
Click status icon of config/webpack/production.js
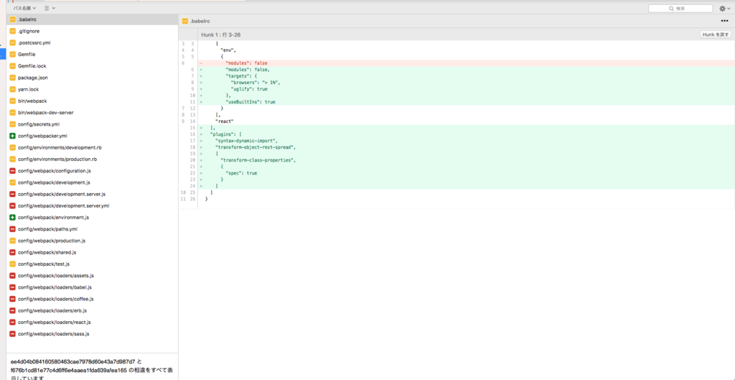13,241
